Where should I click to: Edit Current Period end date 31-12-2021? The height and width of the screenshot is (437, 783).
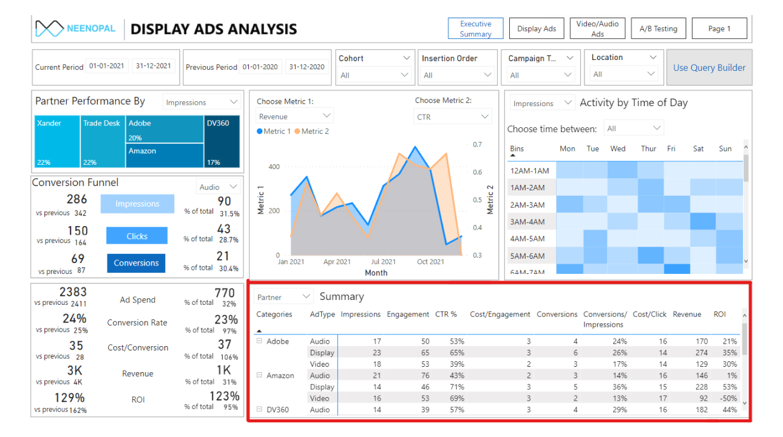coord(153,66)
